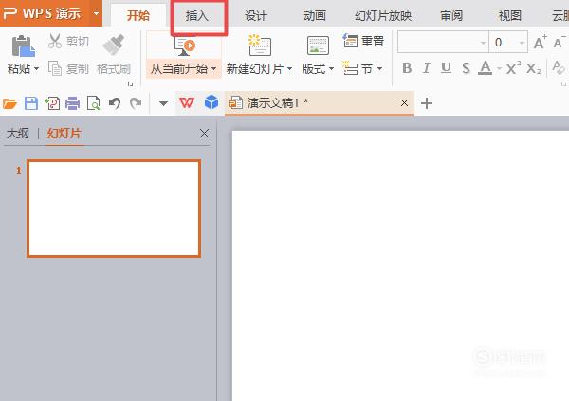
Task: Click the Reset (重置) button
Action: [x=363, y=41]
